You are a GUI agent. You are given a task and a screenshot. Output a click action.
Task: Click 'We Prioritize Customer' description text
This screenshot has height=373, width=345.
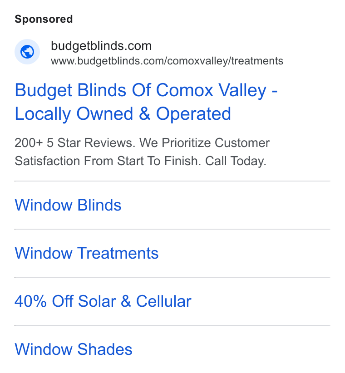click(x=204, y=143)
